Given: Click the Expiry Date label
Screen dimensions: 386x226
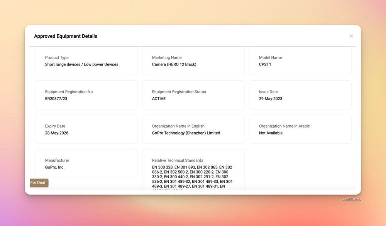Looking at the screenshot, I should click(55, 126).
